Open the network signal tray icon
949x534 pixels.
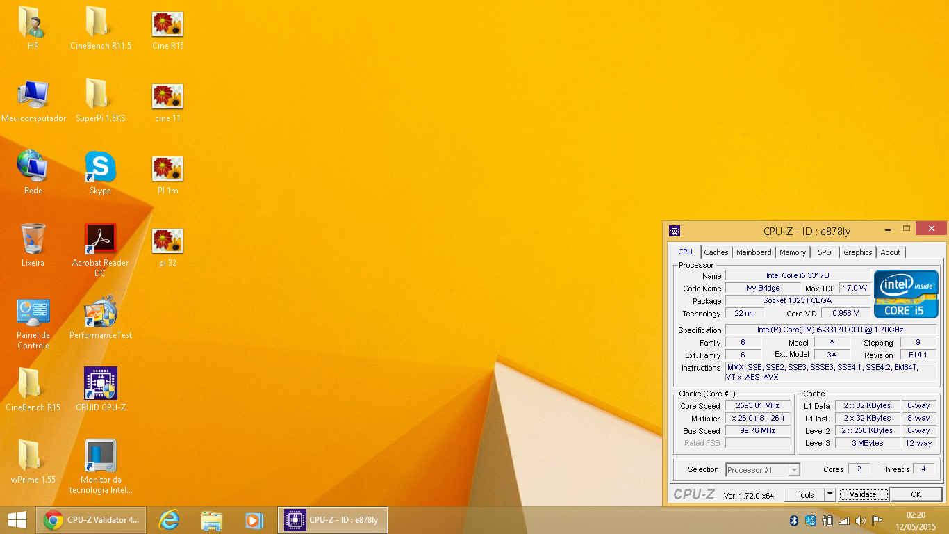point(844,521)
